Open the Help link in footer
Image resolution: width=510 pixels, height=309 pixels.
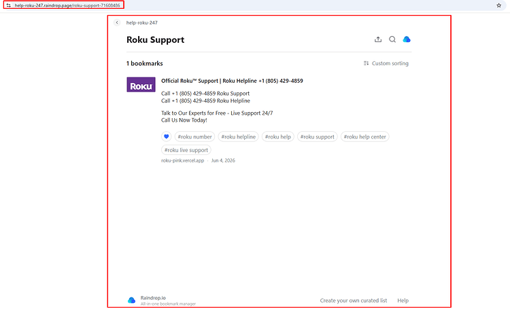pos(403,301)
